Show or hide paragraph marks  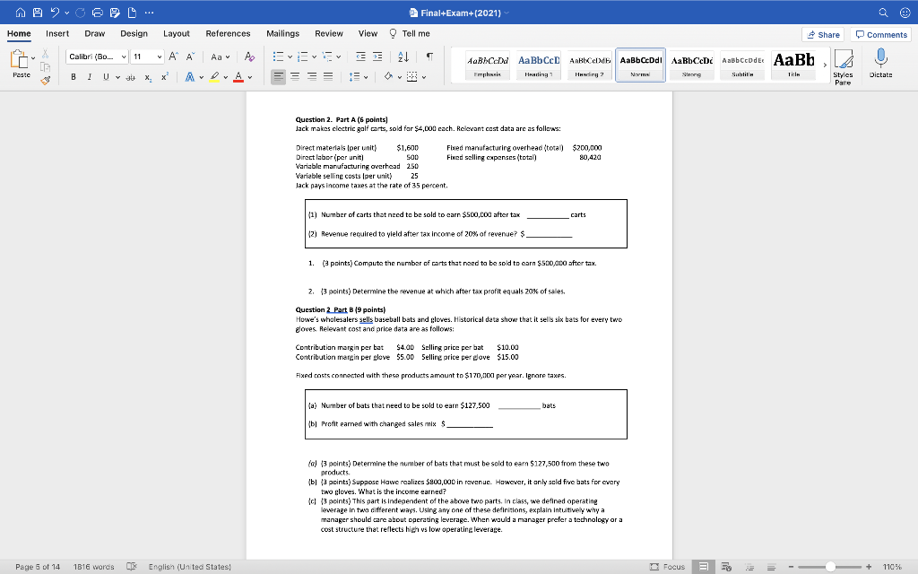click(429, 57)
